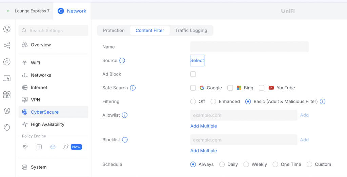Enable Bing Safe Search checkbox
This screenshot has width=347, height=177.
pyautogui.click(x=230, y=88)
